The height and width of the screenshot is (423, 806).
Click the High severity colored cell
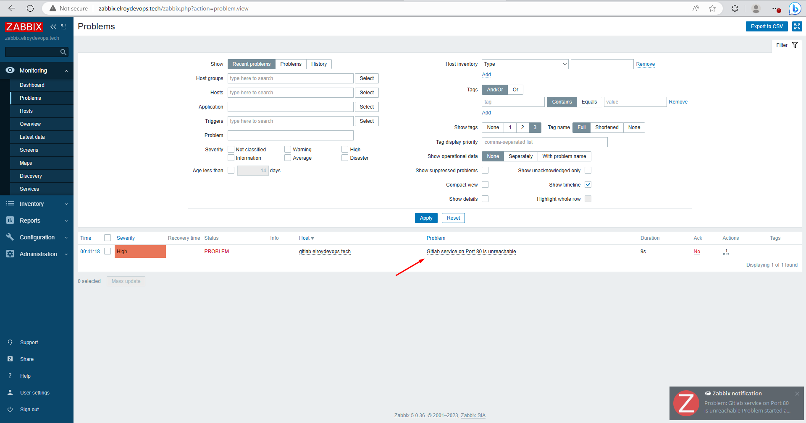pos(140,252)
